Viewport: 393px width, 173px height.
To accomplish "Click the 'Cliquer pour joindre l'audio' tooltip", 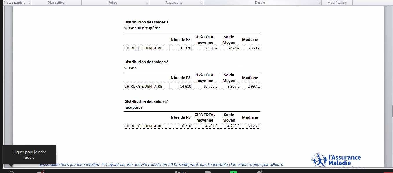I will click(x=29, y=154).
